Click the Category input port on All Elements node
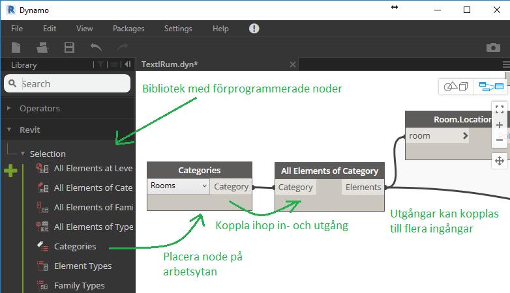The image size is (510, 293). [295, 188]
